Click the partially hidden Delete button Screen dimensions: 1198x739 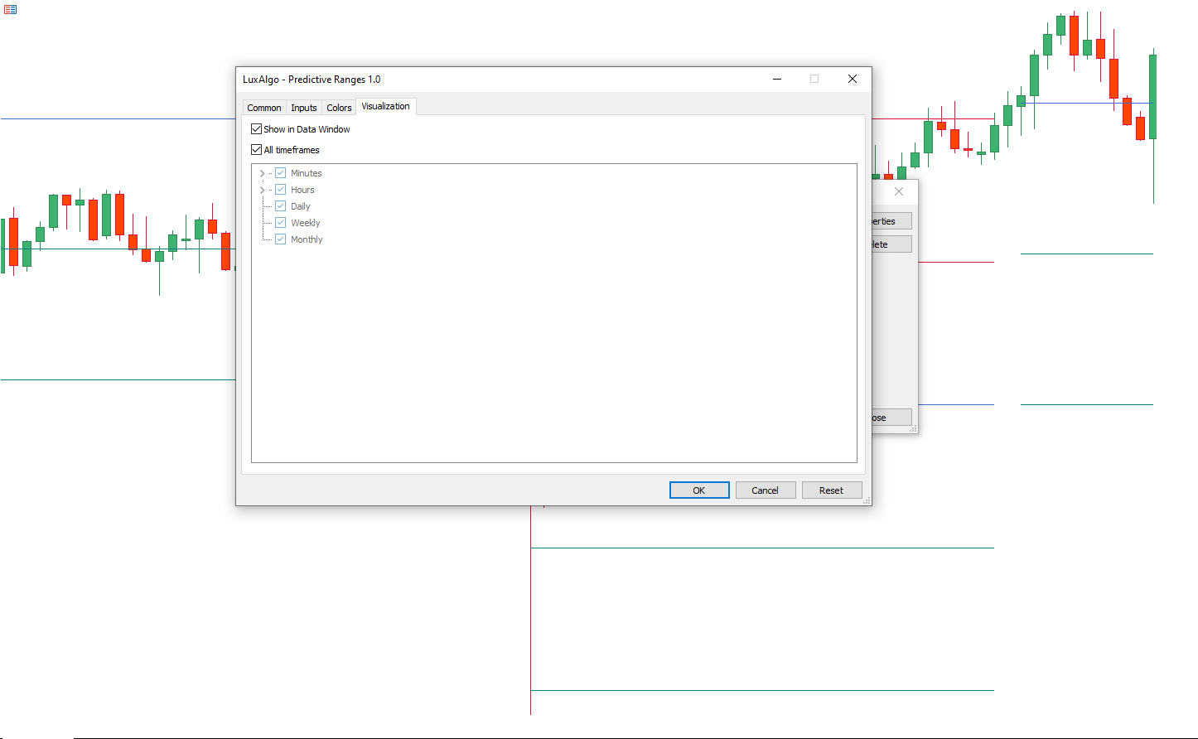[x=891, y=244]
